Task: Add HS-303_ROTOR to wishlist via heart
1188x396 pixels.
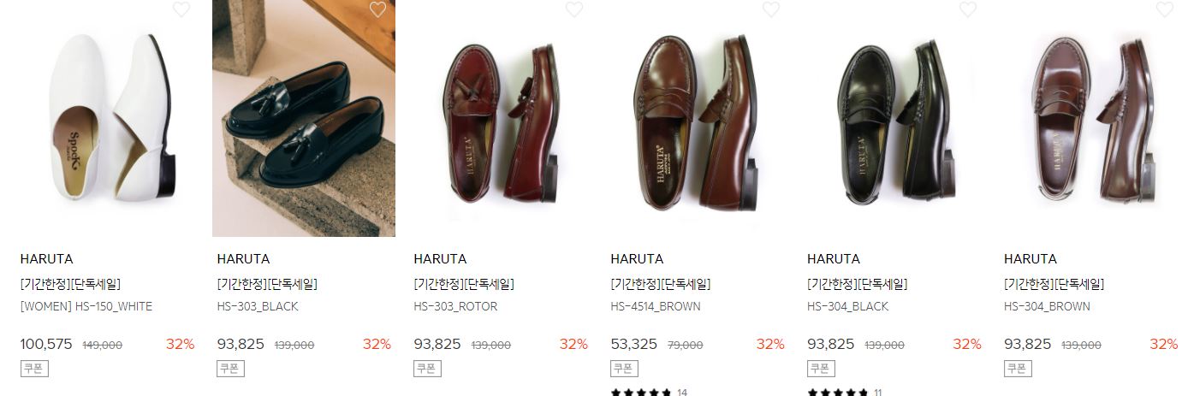Action: pyautogui.click(x=574, y=9)
